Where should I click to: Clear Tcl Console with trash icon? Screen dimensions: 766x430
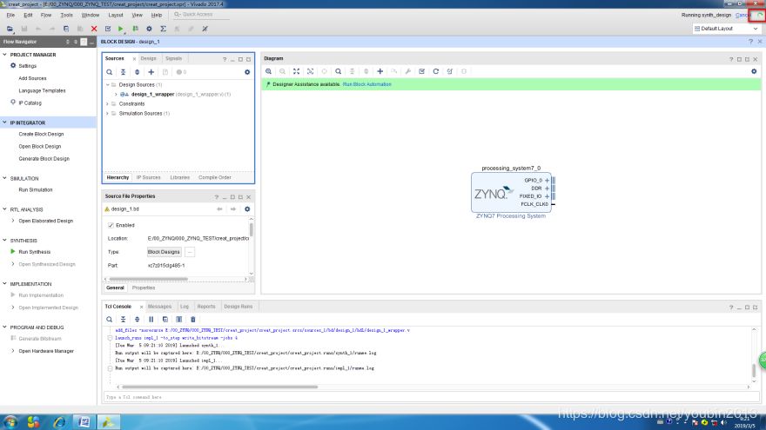point(193,320)
